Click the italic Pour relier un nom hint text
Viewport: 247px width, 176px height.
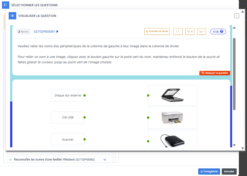119,59
